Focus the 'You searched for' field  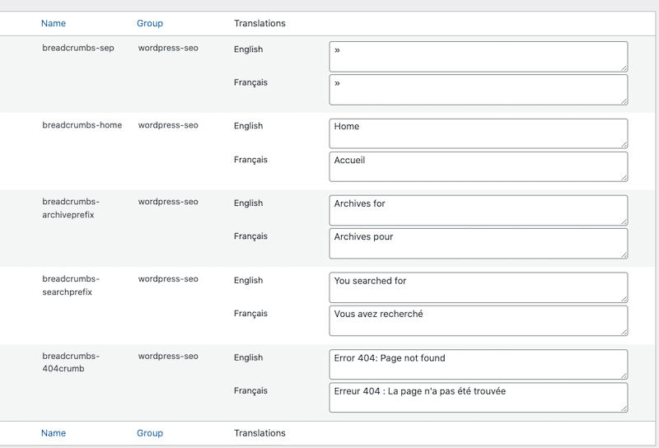point(479,287)
